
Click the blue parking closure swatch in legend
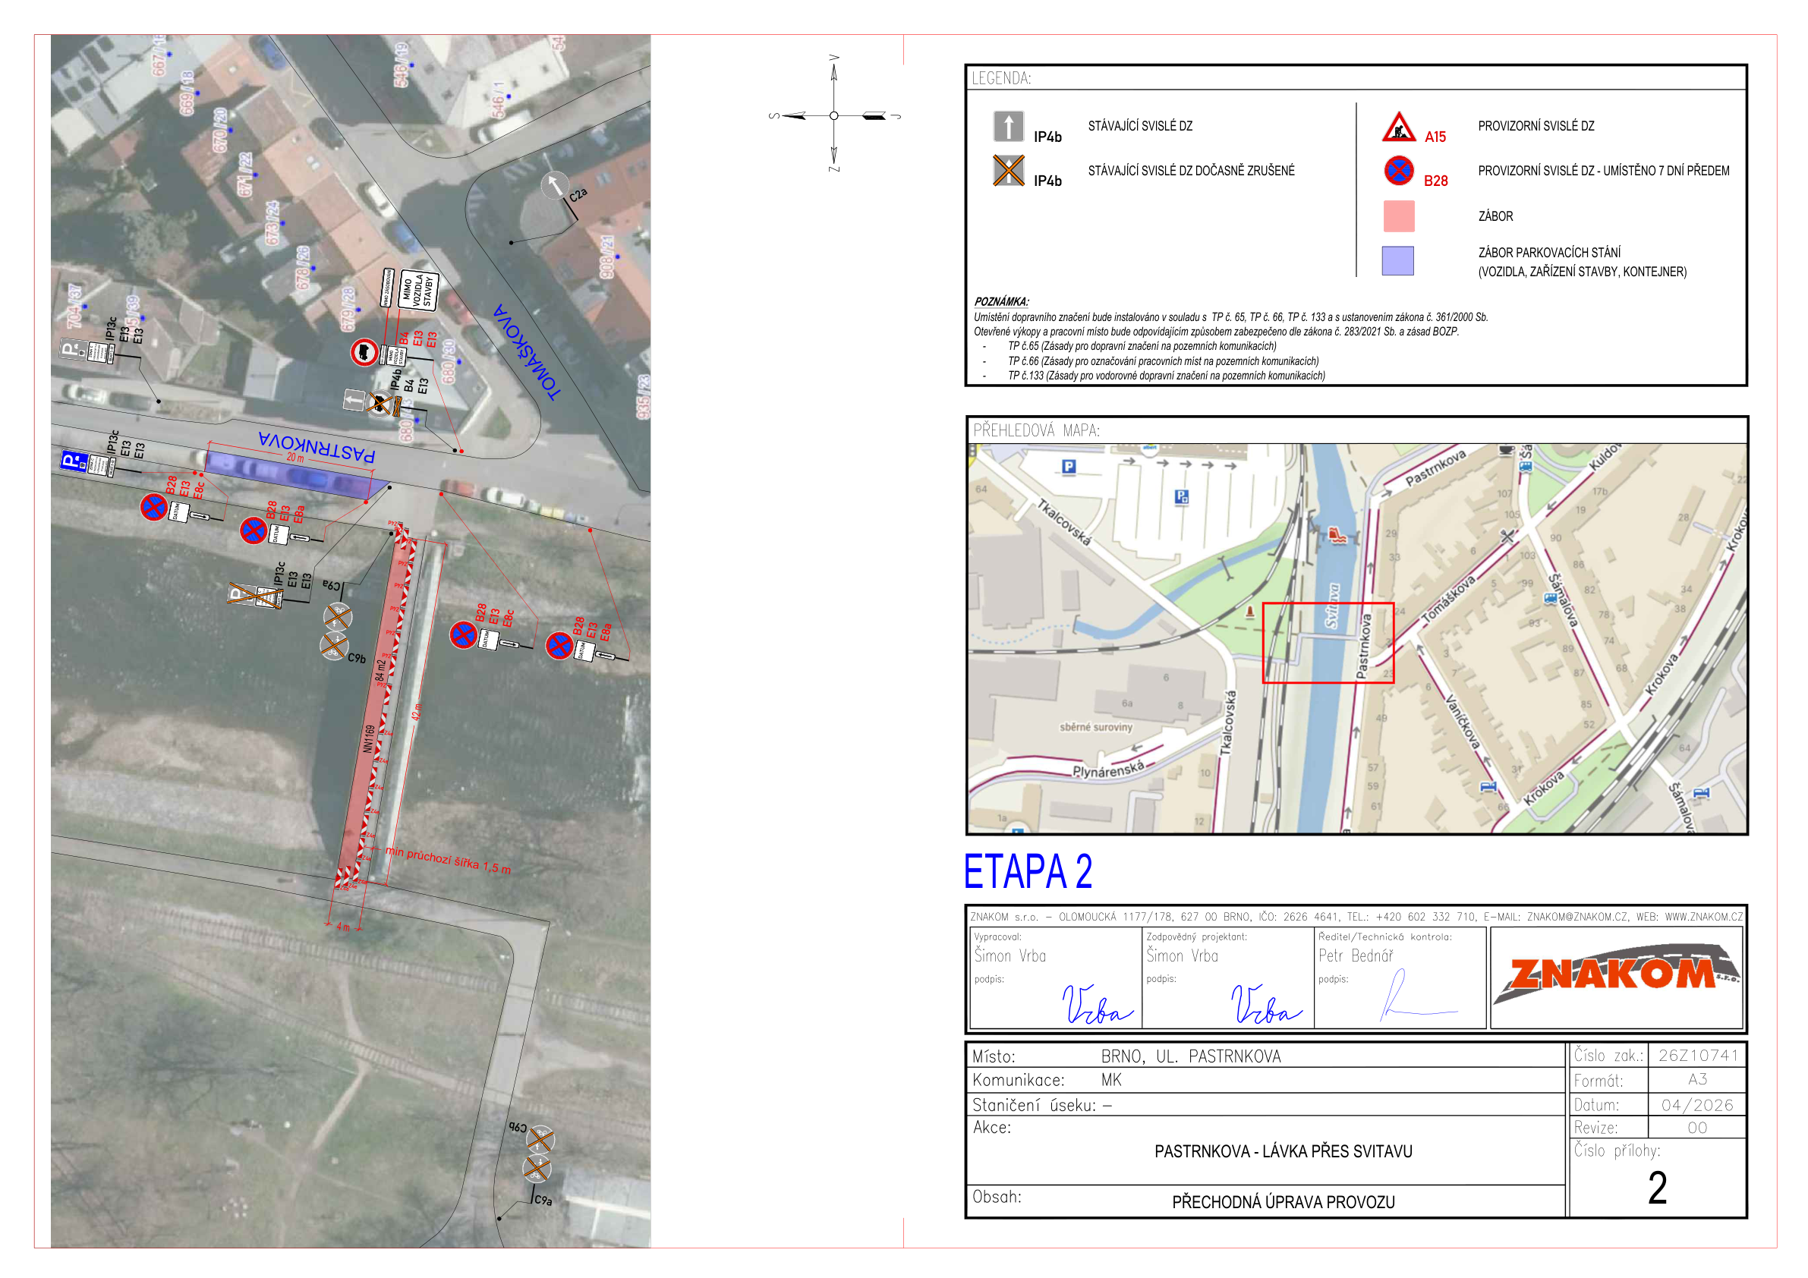point(1397,260)
